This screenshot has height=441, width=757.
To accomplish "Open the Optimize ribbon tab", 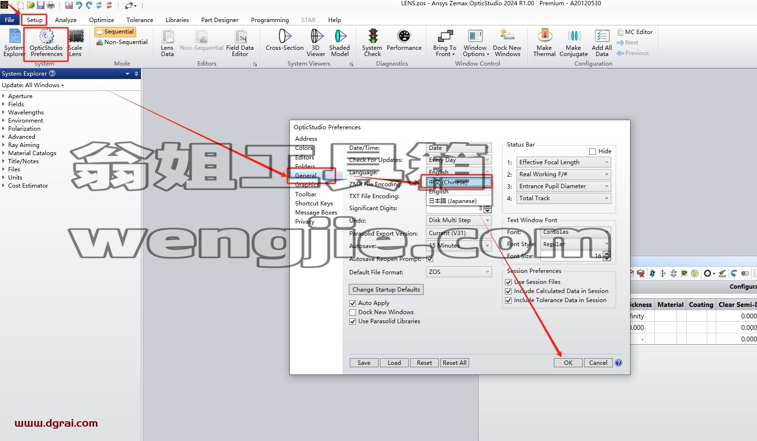I will point(102,20).
